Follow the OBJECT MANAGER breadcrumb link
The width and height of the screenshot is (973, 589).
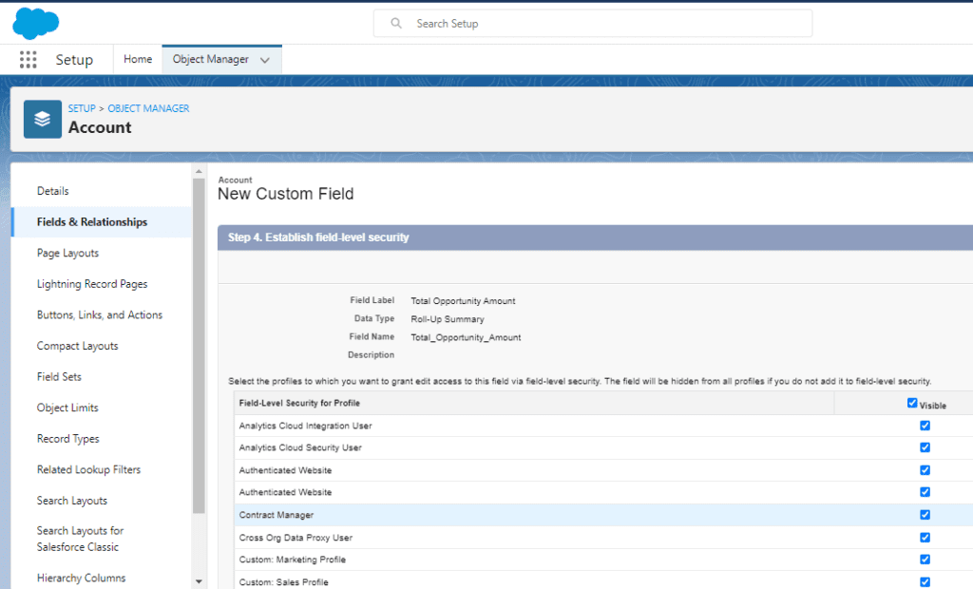click(x=148, y=108)
